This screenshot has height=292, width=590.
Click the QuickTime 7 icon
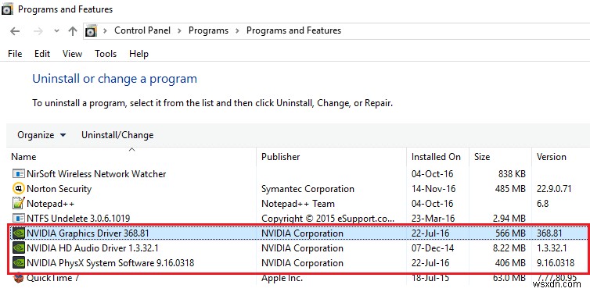[x=19, y=278]
